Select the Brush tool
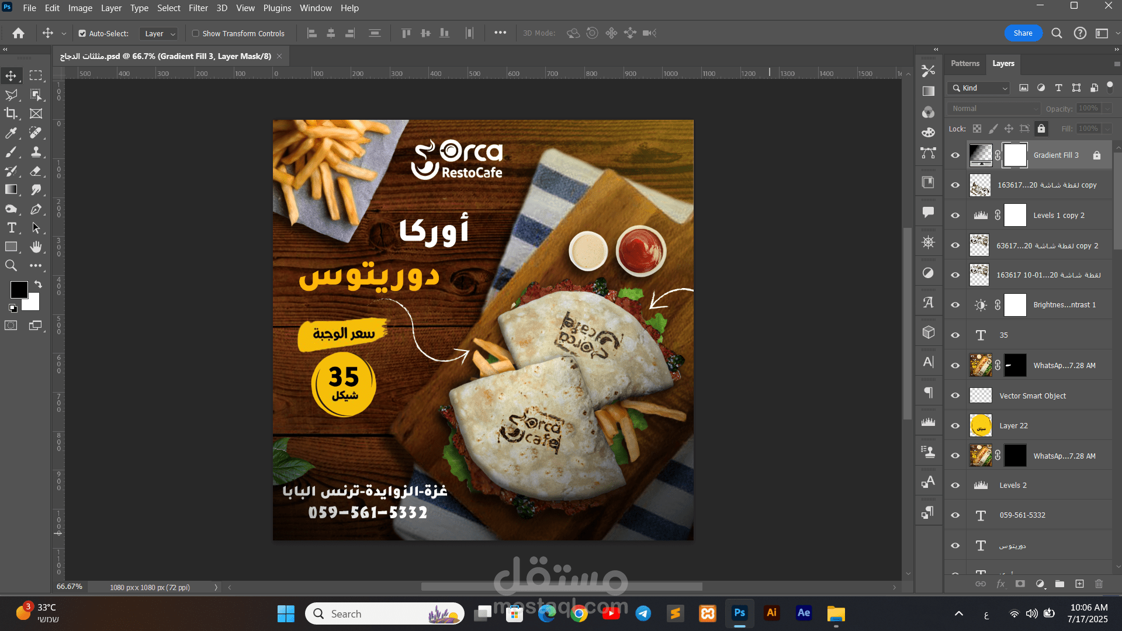Viewport: 1122px width, 631px height. (x=11, y=152)
